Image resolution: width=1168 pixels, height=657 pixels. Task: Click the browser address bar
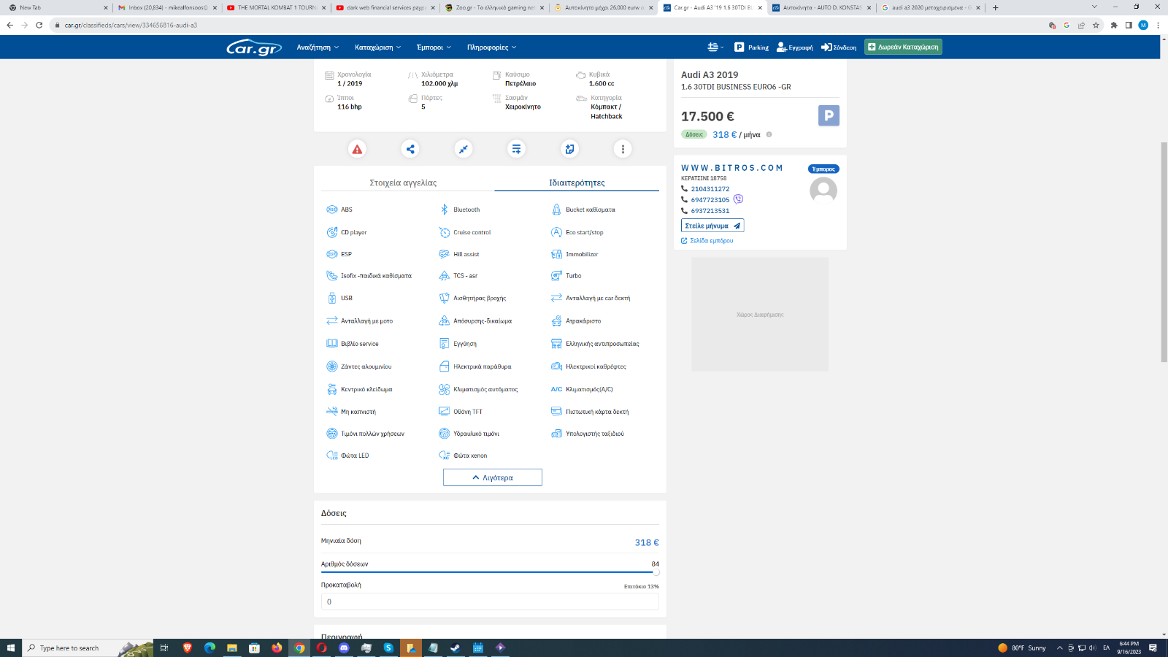pos(547,25)
